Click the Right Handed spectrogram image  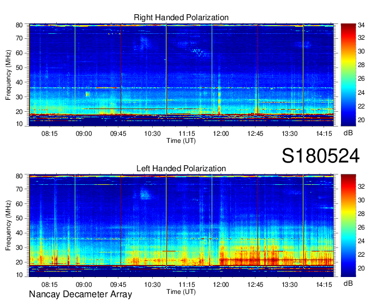coord(181,75)
